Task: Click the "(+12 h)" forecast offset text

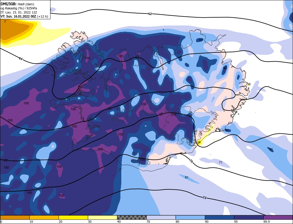Action: tap(42, 16)
